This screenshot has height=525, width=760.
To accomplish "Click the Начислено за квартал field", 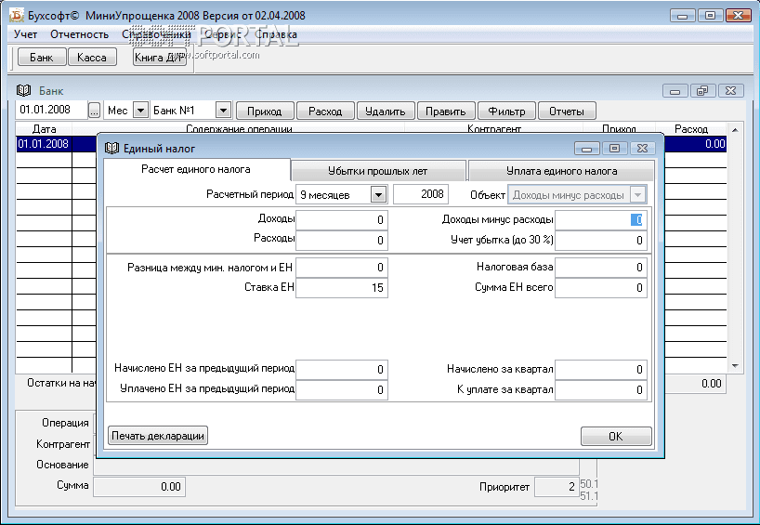I will [x=601, y=370].
